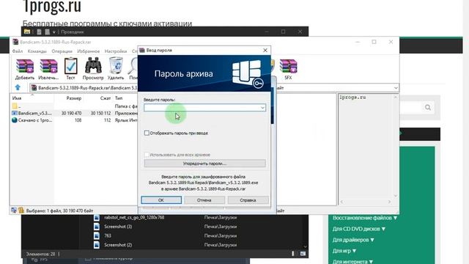Open the Избранное menu in WinRAR

coord(88,51)
